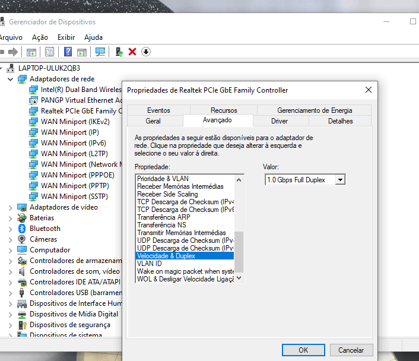Viewport: 419px width, 361px height.
Task: Open the blue question mark help icon
Action: (x=68, y=52)
